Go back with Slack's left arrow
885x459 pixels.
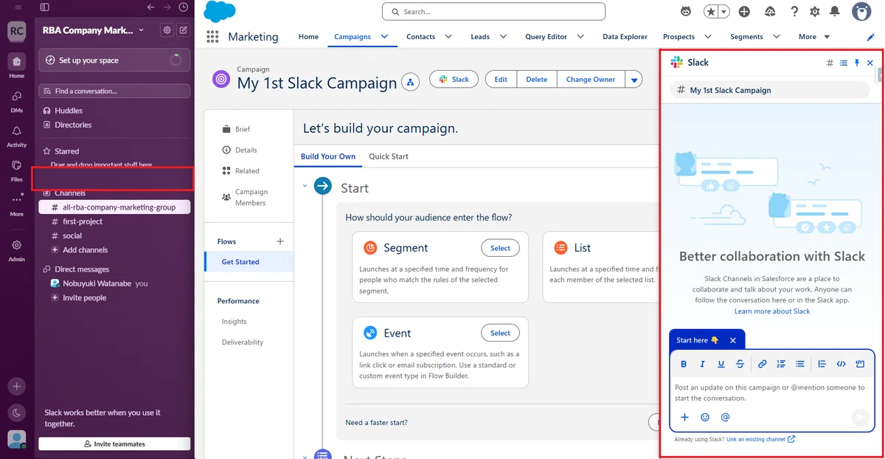151,7
